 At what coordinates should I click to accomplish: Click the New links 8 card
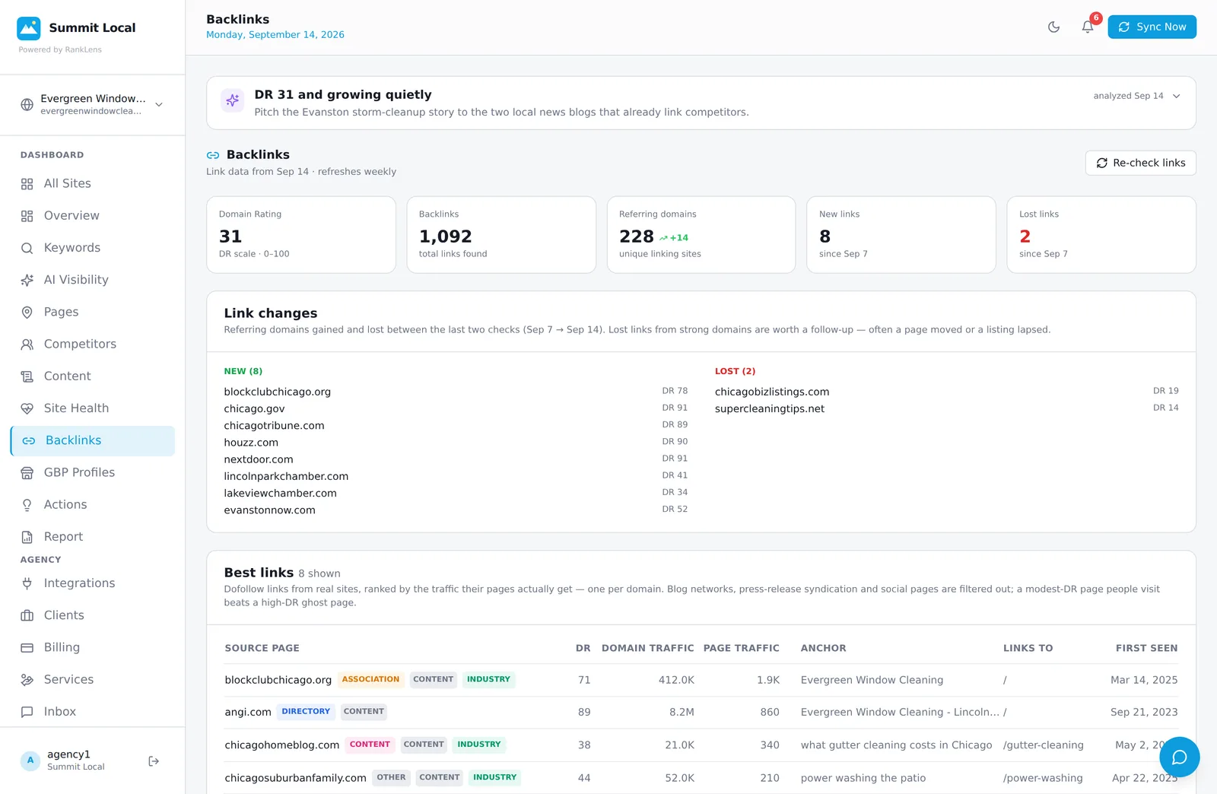(x=901, y=235)
